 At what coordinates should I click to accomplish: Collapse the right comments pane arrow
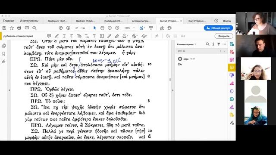[x=172, y=90]
